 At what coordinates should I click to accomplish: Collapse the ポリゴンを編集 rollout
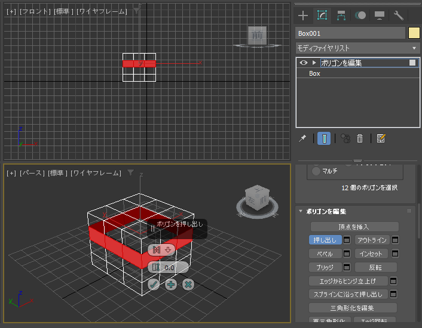tap(301, 211)
